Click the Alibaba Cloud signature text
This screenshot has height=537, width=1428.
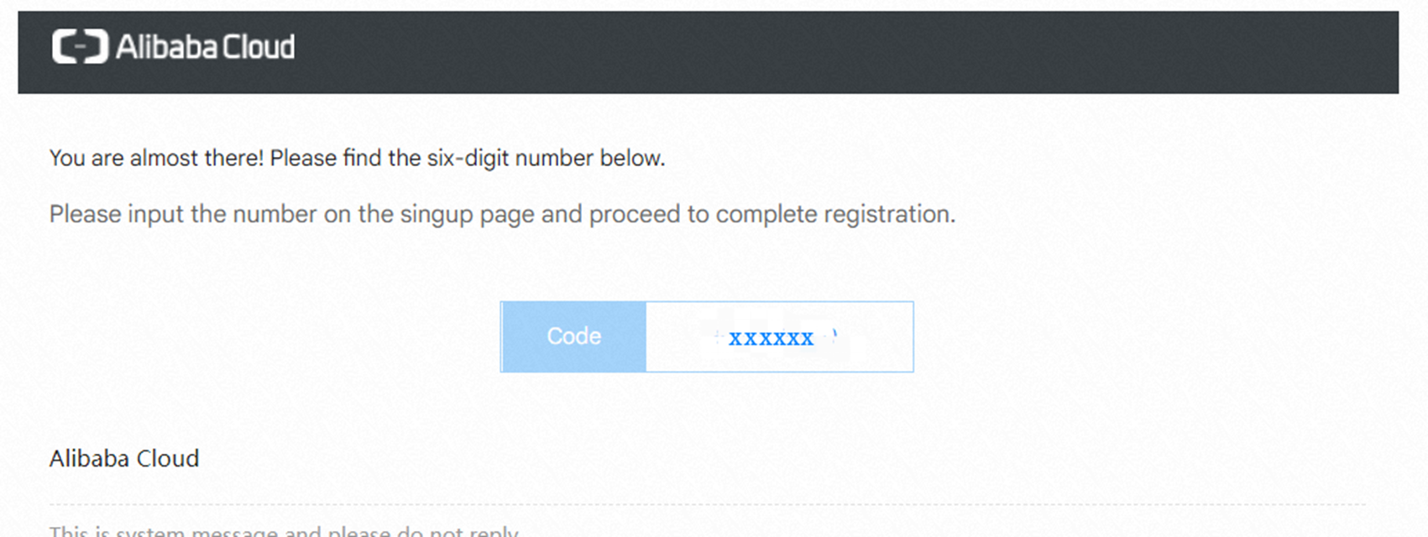point(124,458)
